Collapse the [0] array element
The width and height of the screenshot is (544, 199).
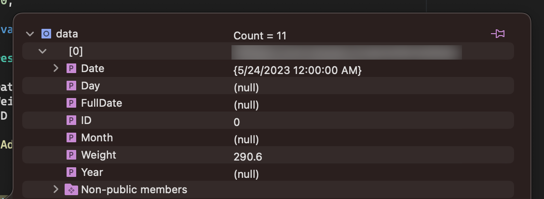click(x=43, y=51)
